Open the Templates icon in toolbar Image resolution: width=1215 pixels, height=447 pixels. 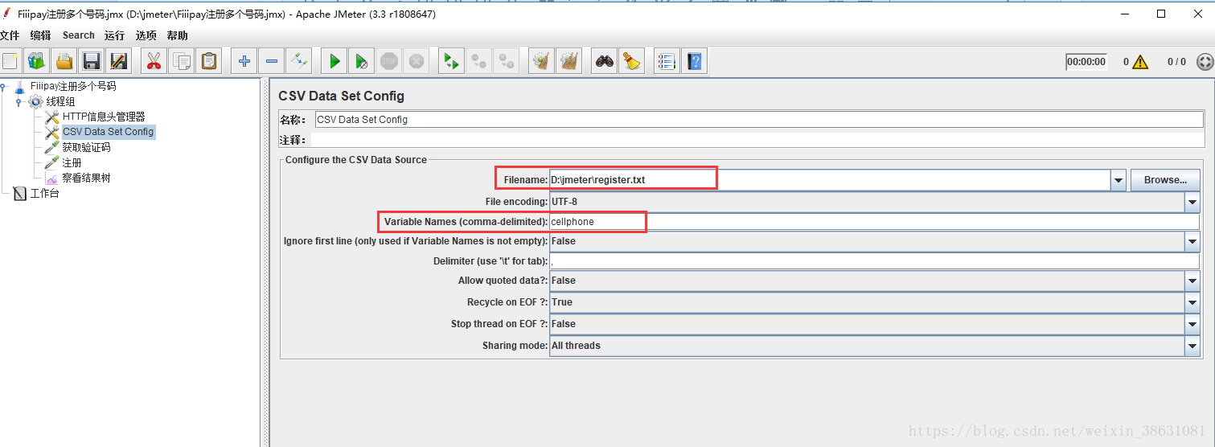(x=37, y=61)
